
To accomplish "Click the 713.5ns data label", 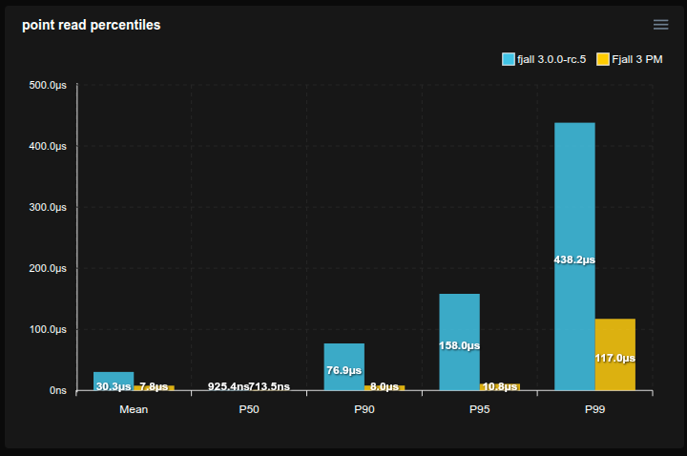I will 270,386.
